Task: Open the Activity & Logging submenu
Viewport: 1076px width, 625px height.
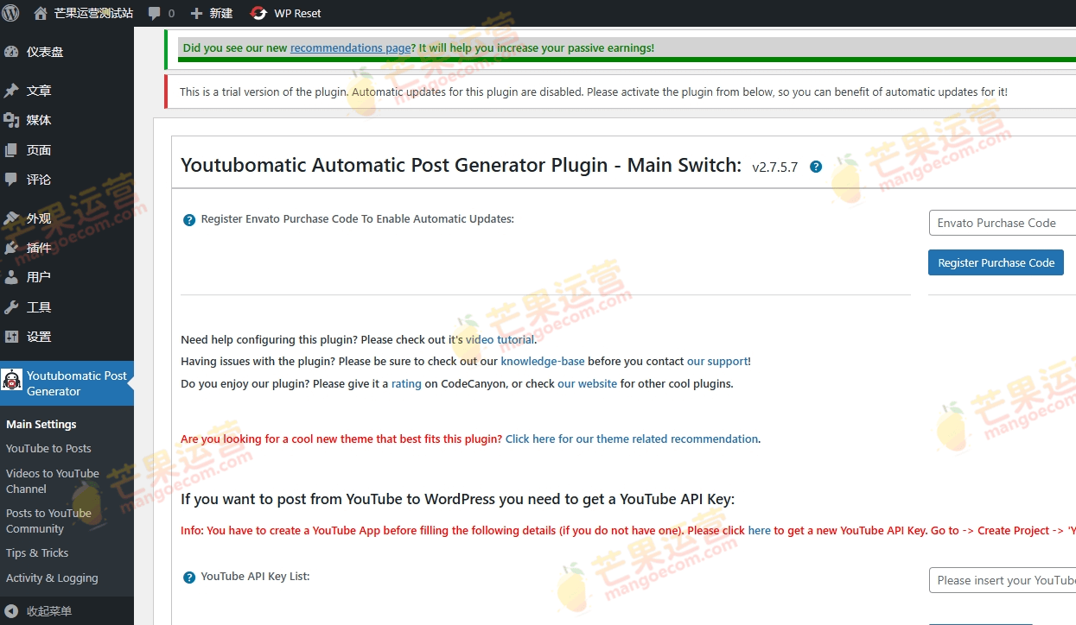Action: (x=52, y=578)
